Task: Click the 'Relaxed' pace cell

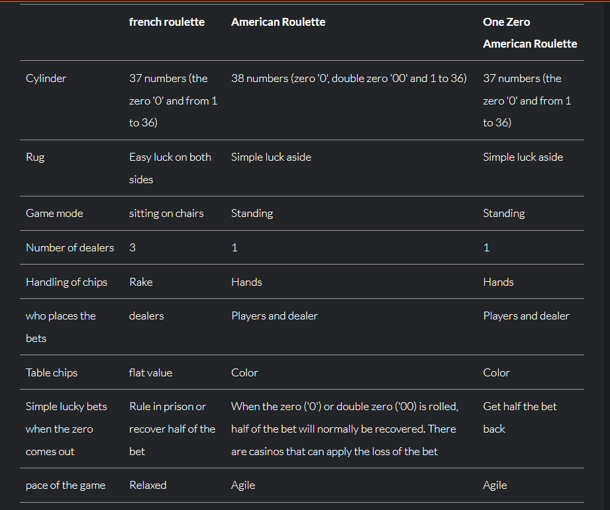Action: pyautogui.click(x=148, y=486)
